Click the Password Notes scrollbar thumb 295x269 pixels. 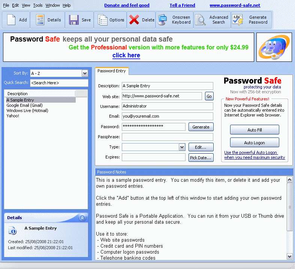tap(289, 207)
